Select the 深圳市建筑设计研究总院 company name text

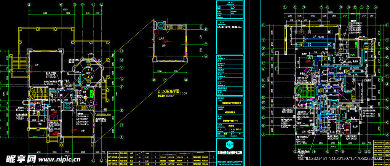(229, 153)
